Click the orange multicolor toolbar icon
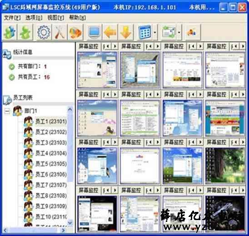The height and width of the screenshot is (236, 249). tap(75, 32)
